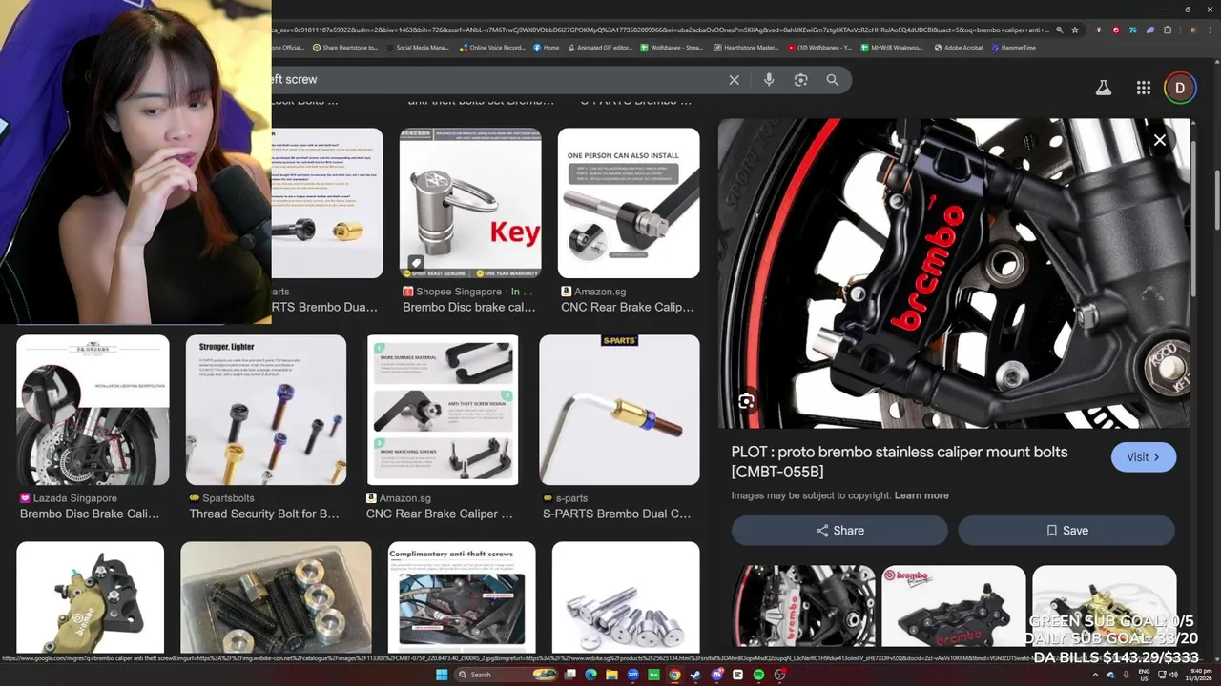This screenshot has height=686, width=1221.
Task: Open 'Complimentary anti-theft screws' thumbnail
Action: point(462,597)
